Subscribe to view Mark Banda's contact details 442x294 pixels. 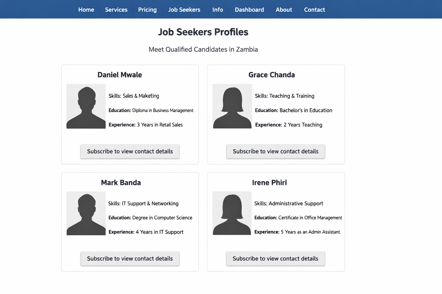130,259
